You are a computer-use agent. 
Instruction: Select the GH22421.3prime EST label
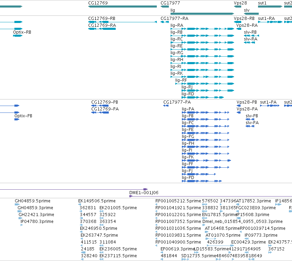point(36,215)
